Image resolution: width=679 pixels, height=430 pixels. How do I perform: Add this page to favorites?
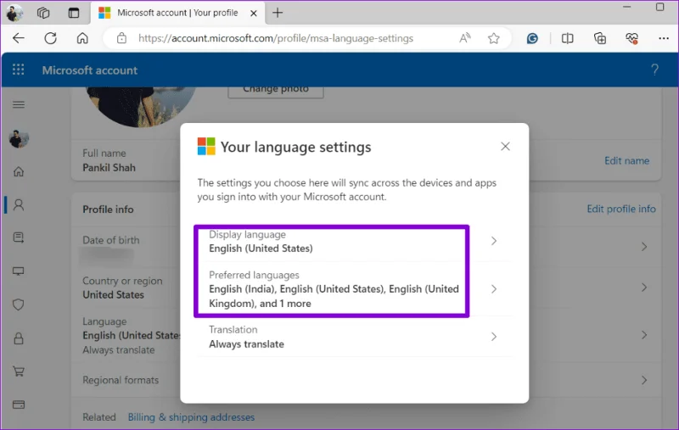(x=494, y=38)
